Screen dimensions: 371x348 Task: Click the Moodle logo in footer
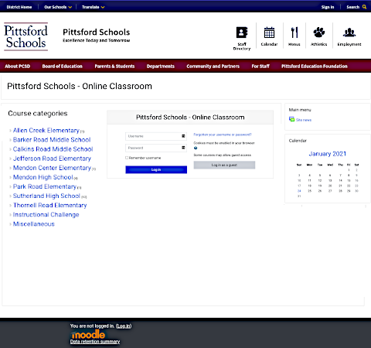88,335
